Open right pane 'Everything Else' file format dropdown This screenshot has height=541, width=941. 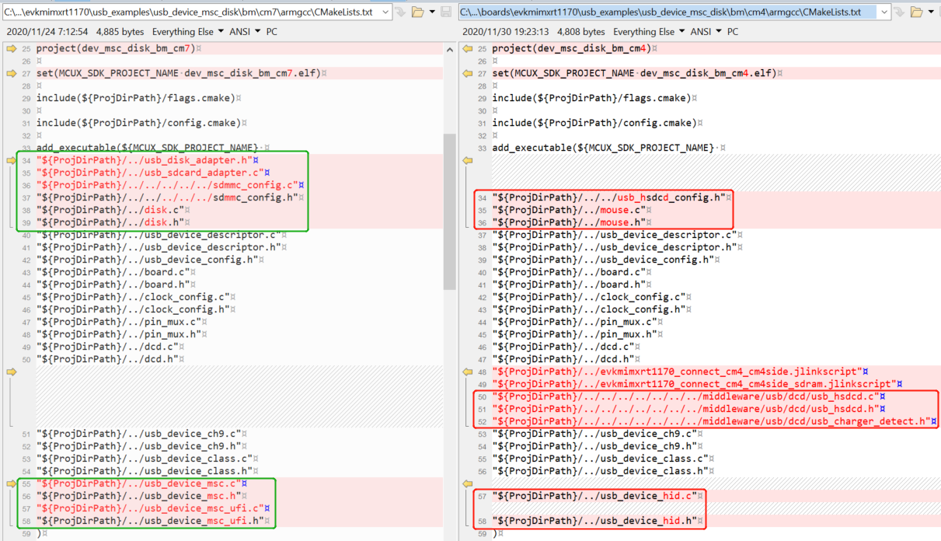[649, 32]
